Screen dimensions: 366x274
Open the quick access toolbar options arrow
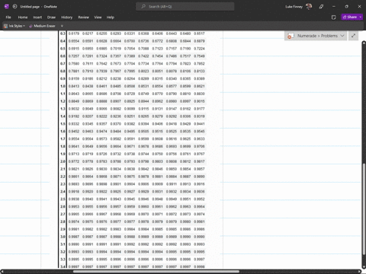pyautogui.click(x=62, y=26)
